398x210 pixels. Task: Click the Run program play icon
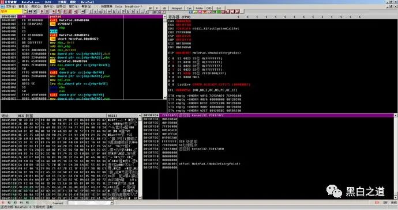pyautogui.click(x=42, y=12)
